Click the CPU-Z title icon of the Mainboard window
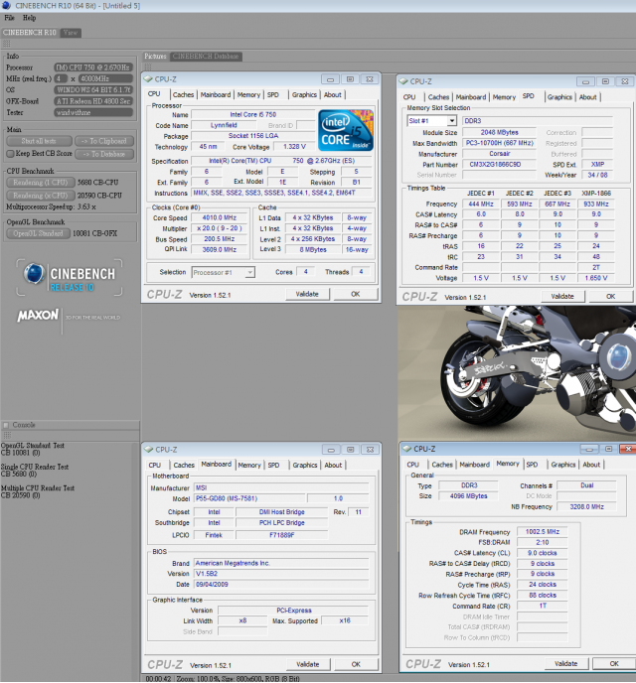This screenshot has width=636, height=683. pos(149,449)
